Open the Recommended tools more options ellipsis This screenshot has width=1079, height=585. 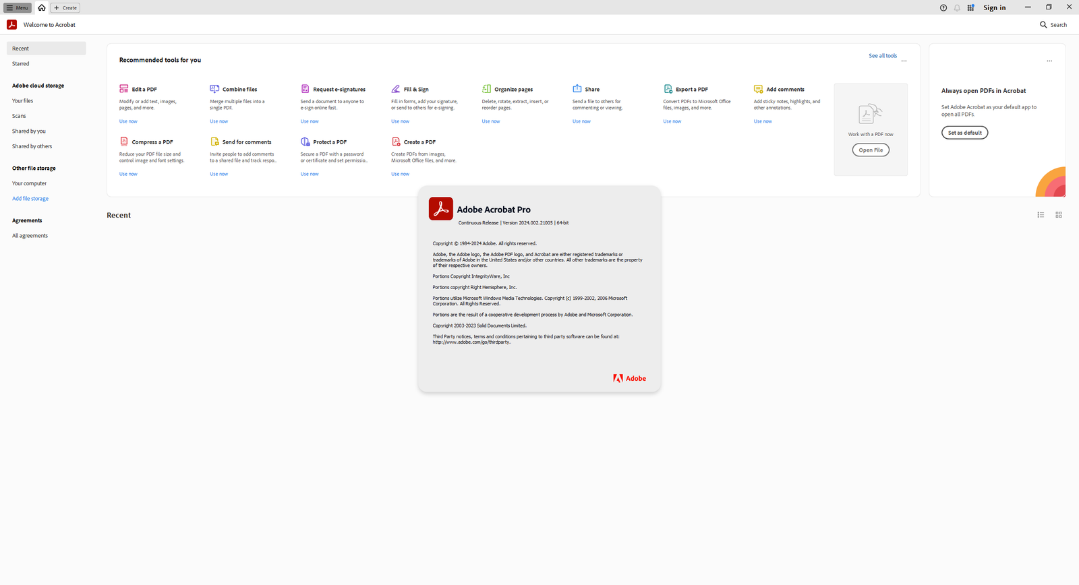pos(904,61)
